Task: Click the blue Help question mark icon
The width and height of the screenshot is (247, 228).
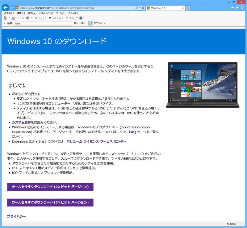Action: [81, 18]
